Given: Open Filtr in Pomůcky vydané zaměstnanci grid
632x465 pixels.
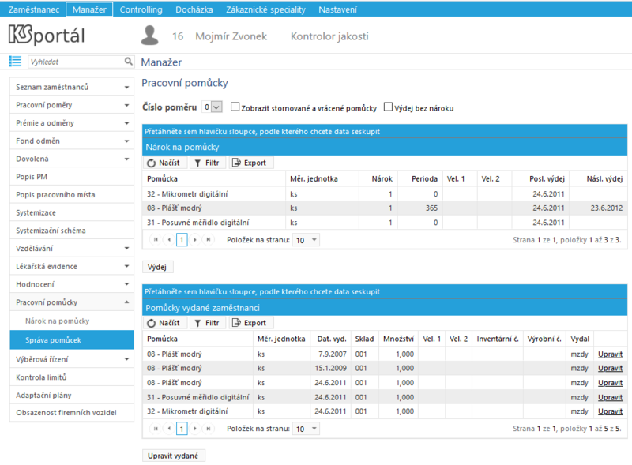Looking at the screenshot, I should pos(207,323).
